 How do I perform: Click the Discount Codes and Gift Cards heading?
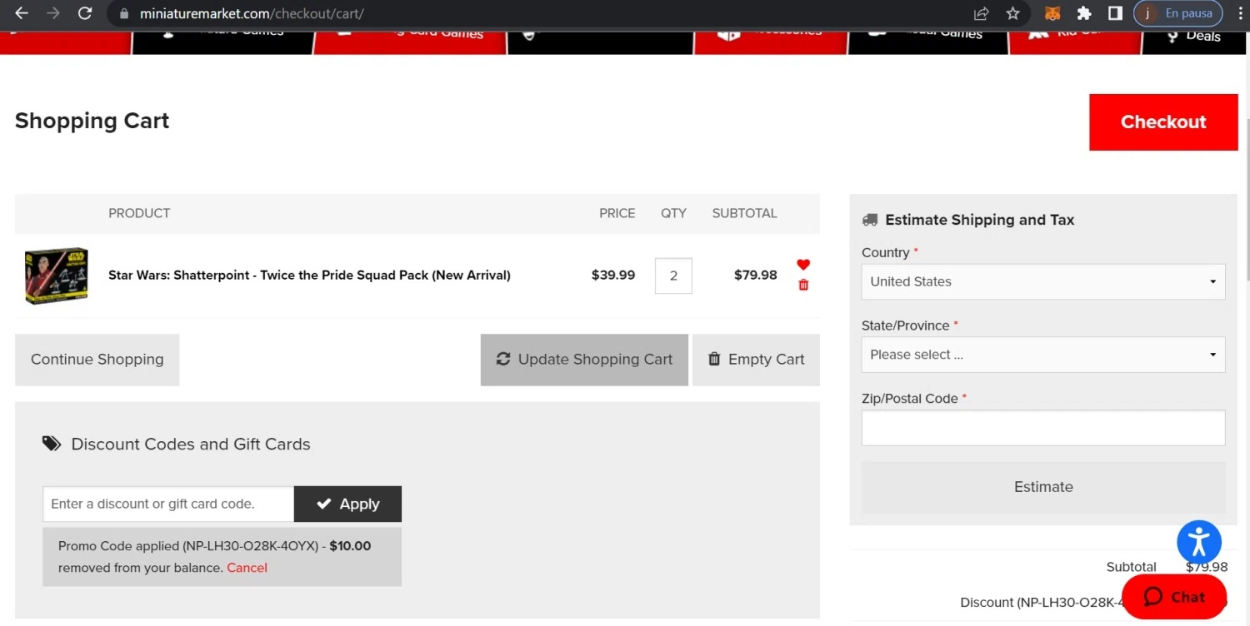191,445
